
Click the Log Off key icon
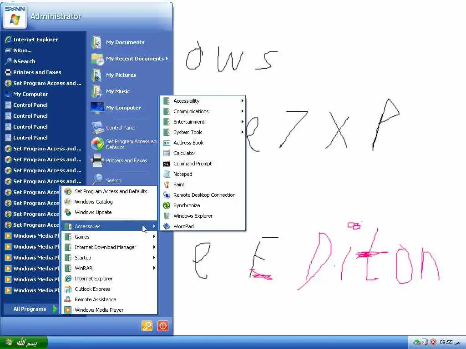pos(147,325)
